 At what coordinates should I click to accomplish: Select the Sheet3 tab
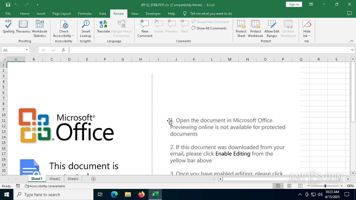(x=73, y=179)
